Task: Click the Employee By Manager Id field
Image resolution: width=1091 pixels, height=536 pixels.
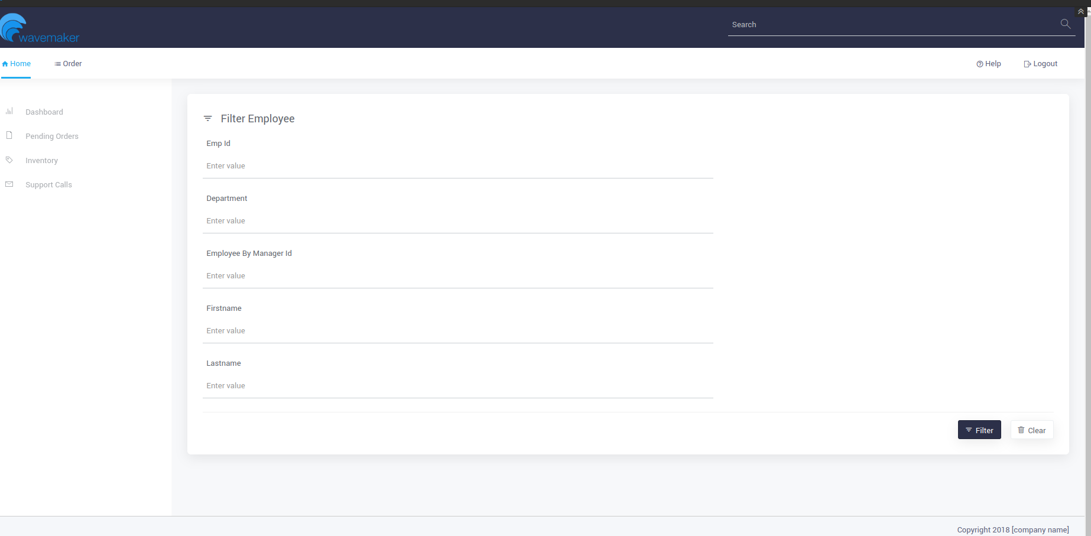Action: click(458, 276)
